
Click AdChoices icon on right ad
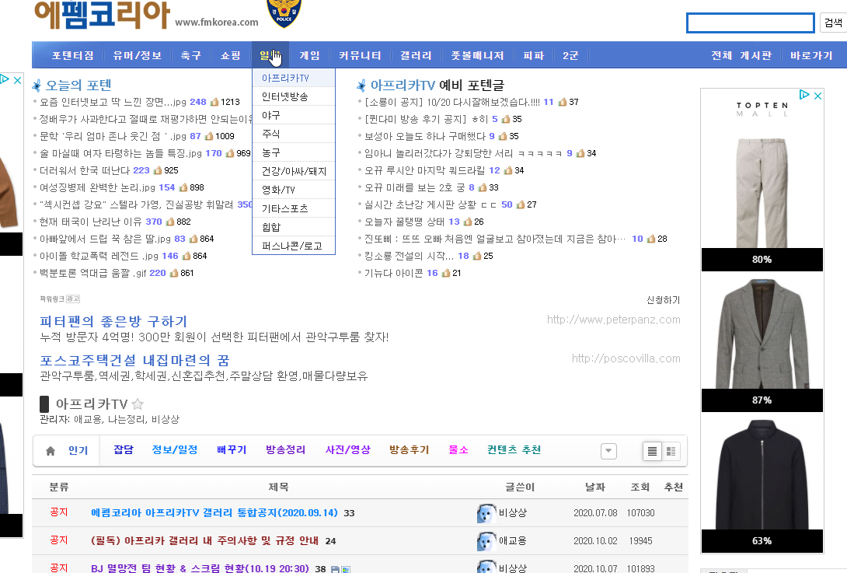point(804,95)
